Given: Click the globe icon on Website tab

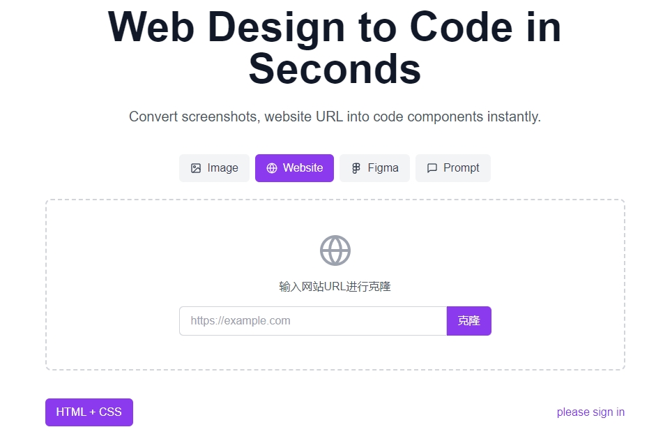Looking at the screenshot, I should click(271, 168).
